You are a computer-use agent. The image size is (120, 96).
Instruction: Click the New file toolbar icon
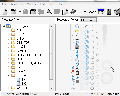coord(4,12)
